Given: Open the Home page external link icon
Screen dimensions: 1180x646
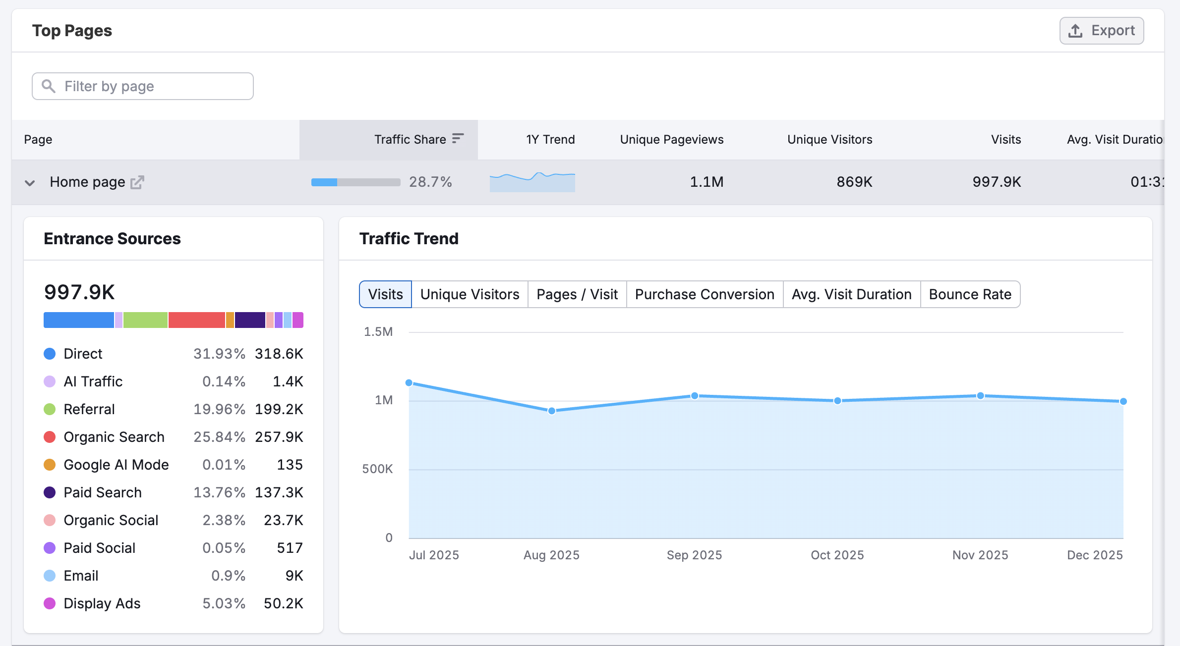Looking at the screenshot, I should point(137,182).
